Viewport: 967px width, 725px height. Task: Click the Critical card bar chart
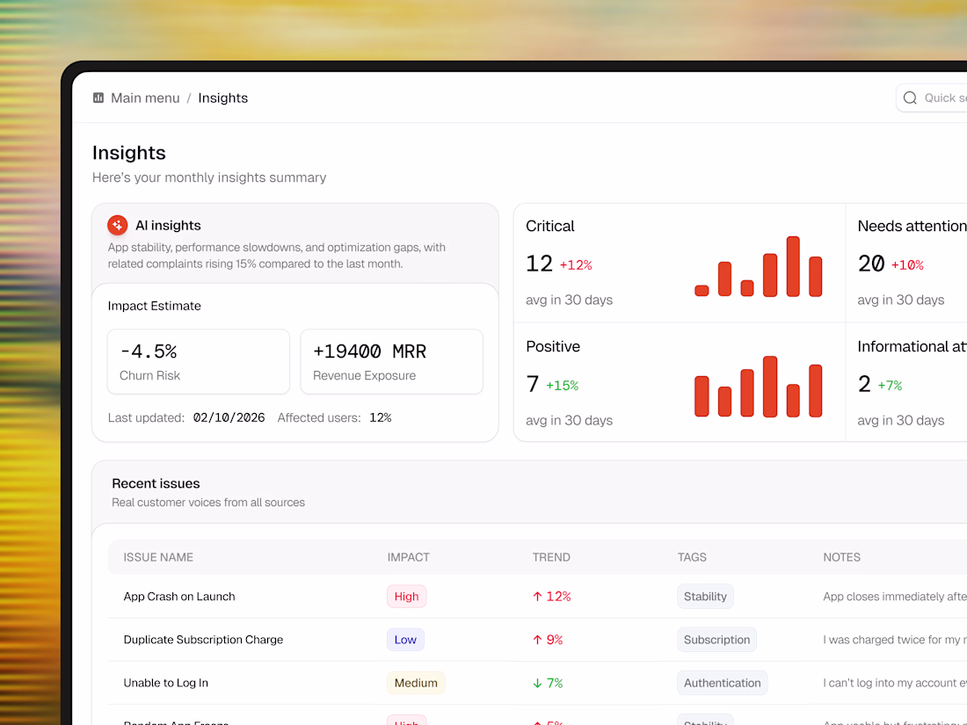pyautogui.click(x=758, y=266)
